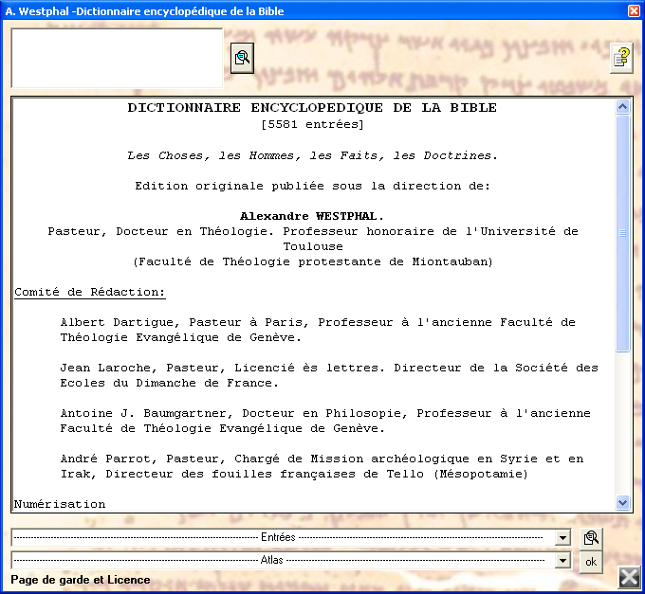Click the 'Comité de Rédaction:' heading
This screenshot has height=594, width=645.
point(90,292)
